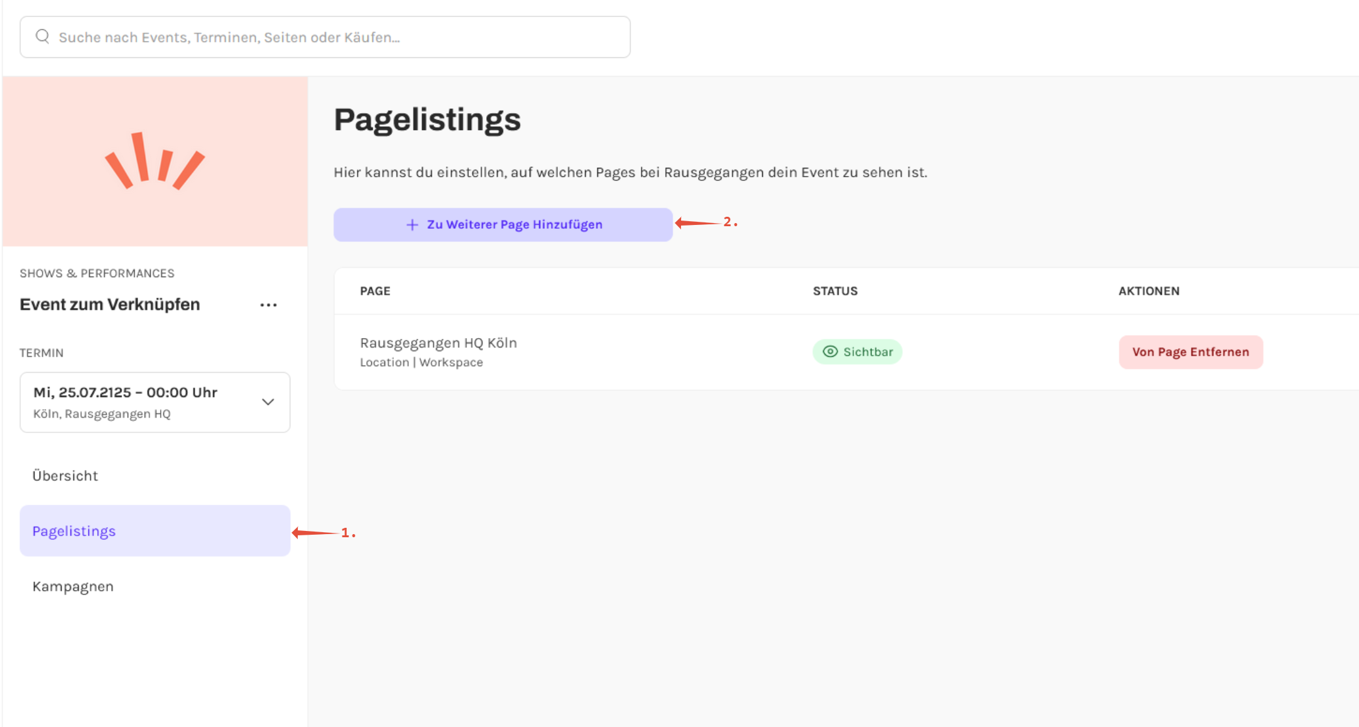
Task: Open the Übersicht menu item
Action: (65, 476)
